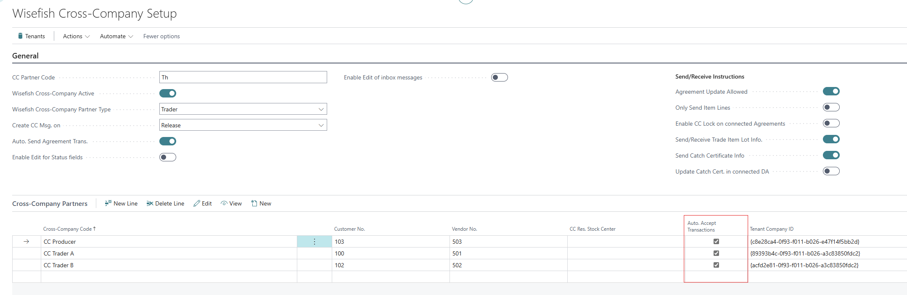Click tenant ID starting 89393b4c
This screenshot has width=907, height=295.
coord(805,253)
